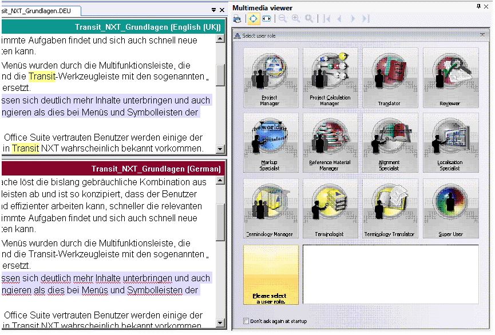Screen dimensions: 495x335
Task: Click the zoom out magnifier icon
Action: [283, 19]
